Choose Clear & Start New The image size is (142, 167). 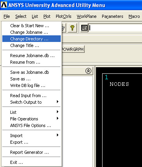coord(31,26)
